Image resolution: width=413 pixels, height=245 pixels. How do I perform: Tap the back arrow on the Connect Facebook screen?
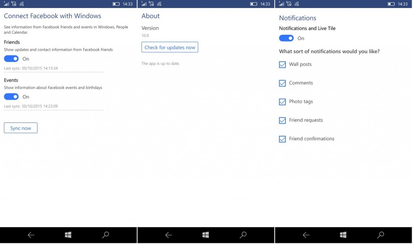pos(31,235)
